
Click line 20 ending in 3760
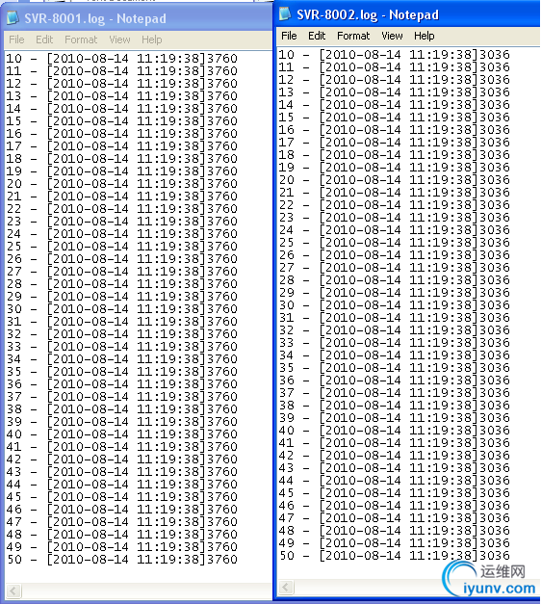coord(121,184)
